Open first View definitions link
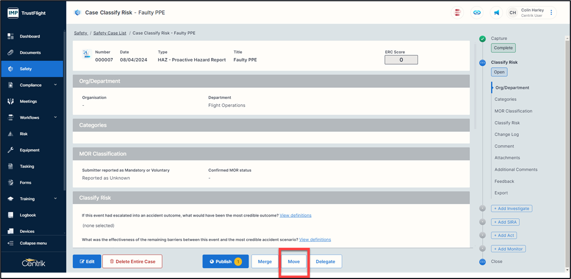This screenshot has height=279, width=571. click(x=295, y=215)
